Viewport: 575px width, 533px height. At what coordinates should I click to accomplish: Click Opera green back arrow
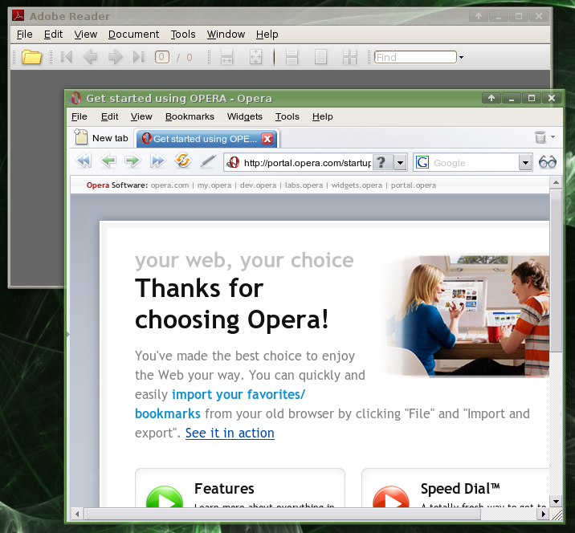pyautogui.click(x=108, y=161)
